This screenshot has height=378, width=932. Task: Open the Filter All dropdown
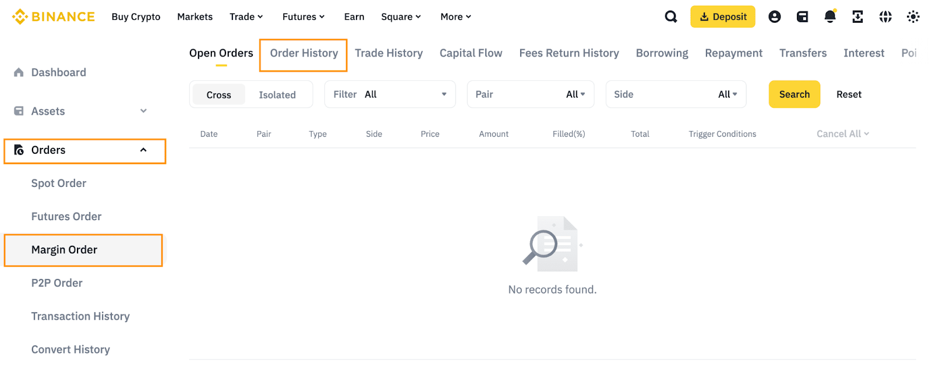[390, 94]
